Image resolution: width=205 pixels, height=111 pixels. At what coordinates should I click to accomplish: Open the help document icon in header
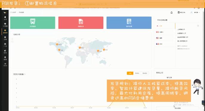click(x=178, y=12)
